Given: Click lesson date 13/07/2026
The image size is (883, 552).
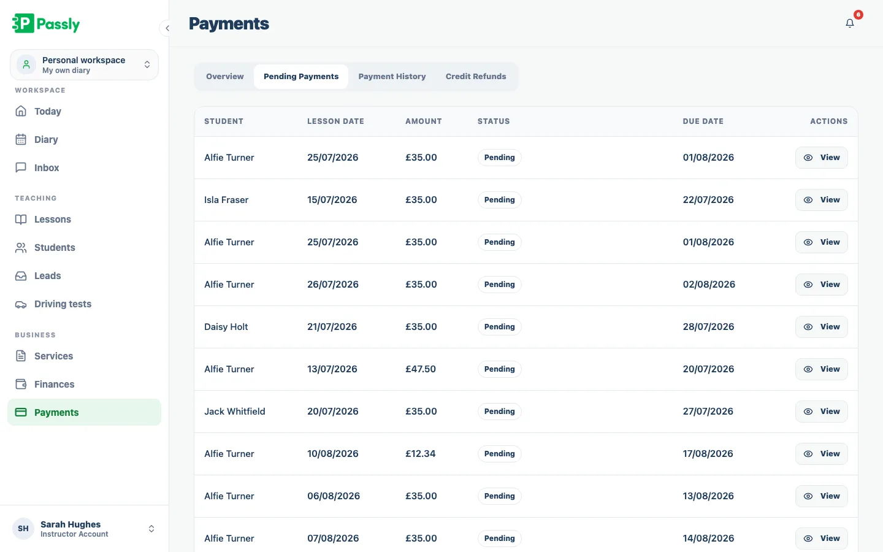Looking at the screenshot, I should click(332, 369).
